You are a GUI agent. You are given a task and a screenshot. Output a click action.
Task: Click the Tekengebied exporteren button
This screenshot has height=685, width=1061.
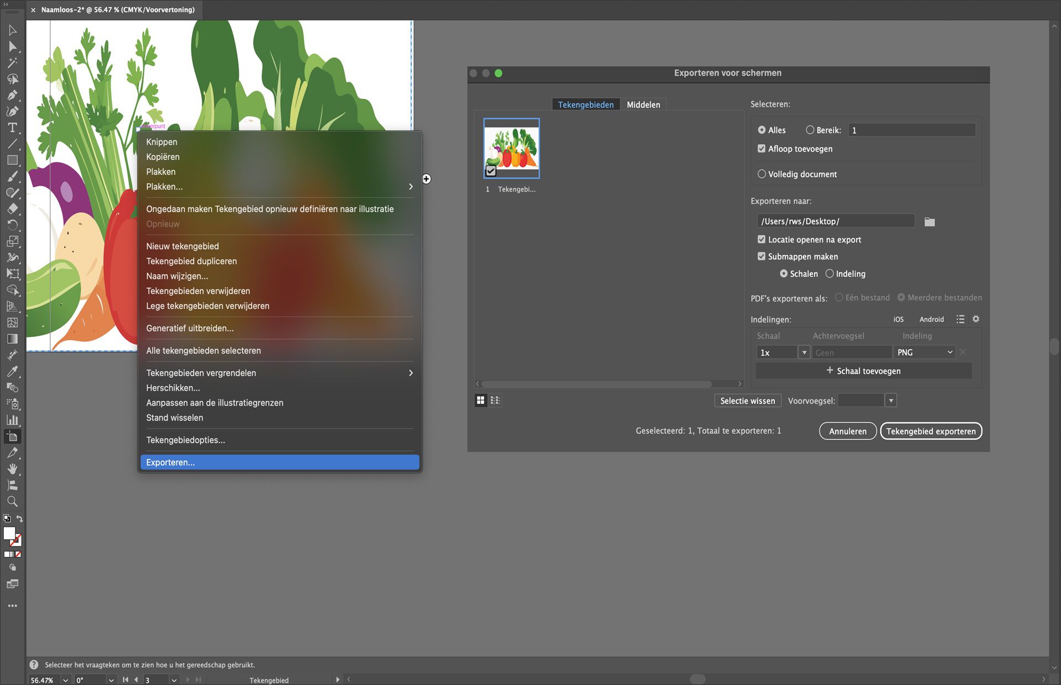[931, 431]
